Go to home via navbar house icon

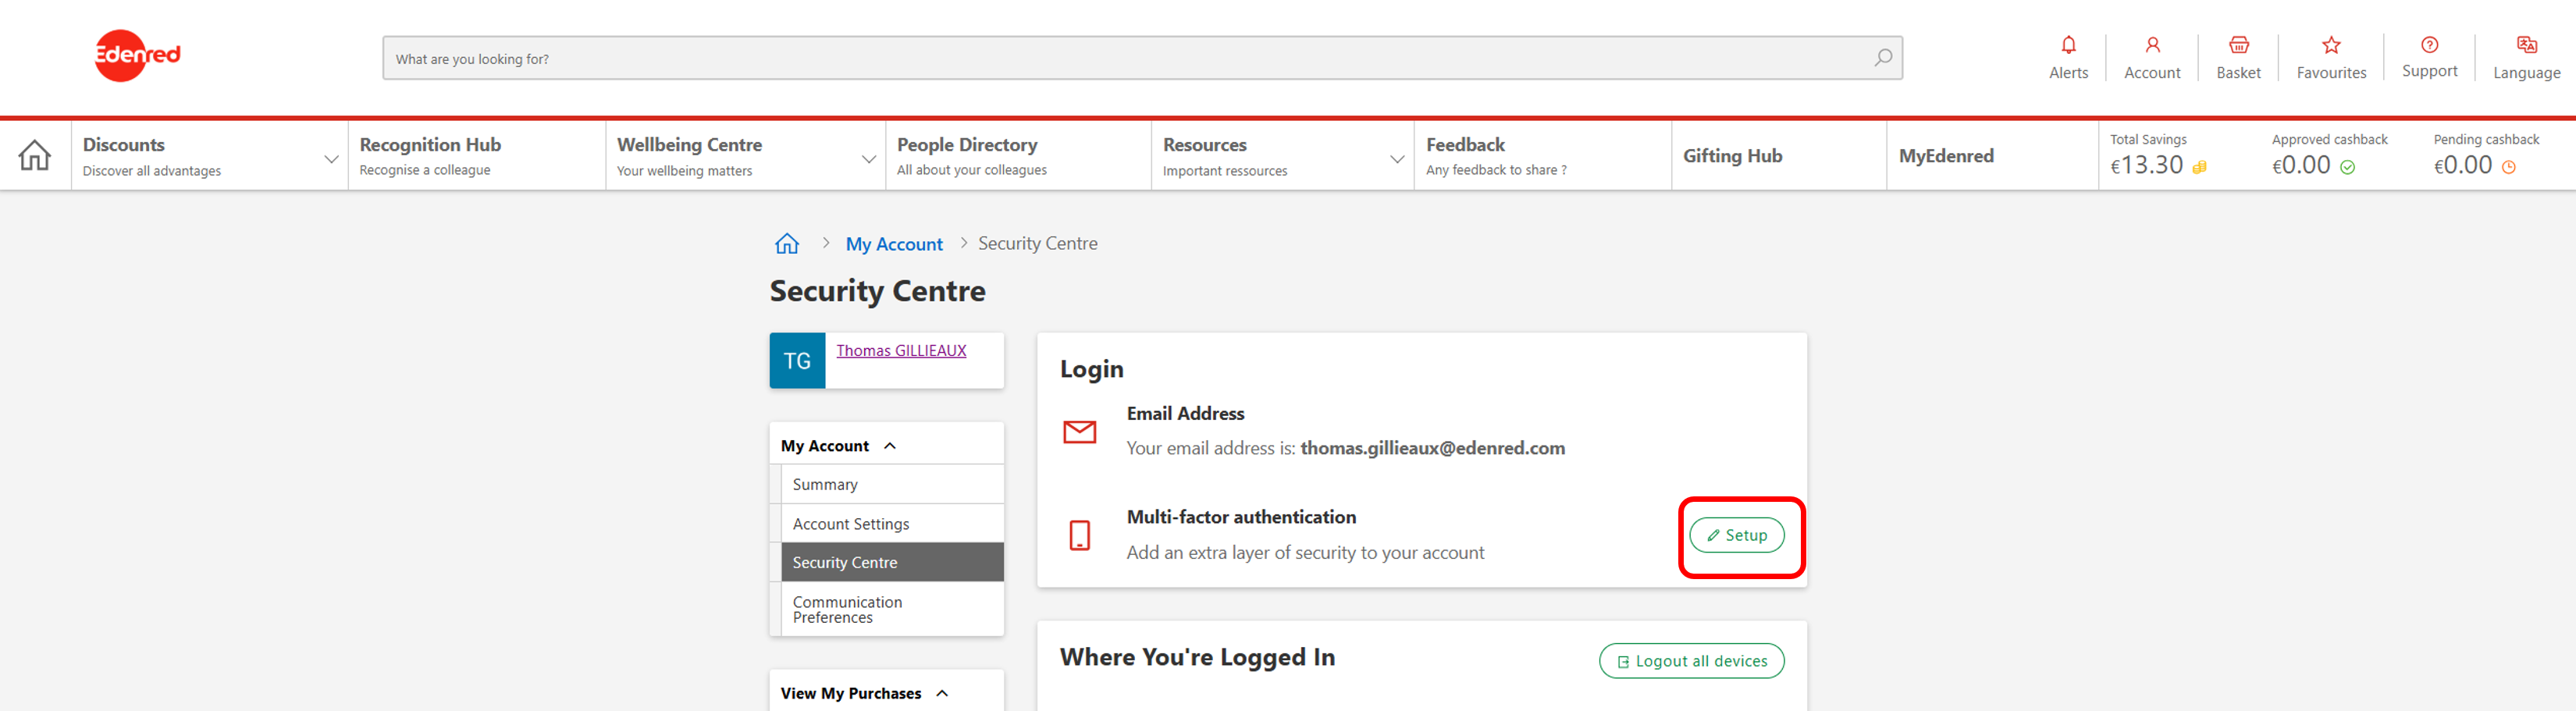click(35, 155)
